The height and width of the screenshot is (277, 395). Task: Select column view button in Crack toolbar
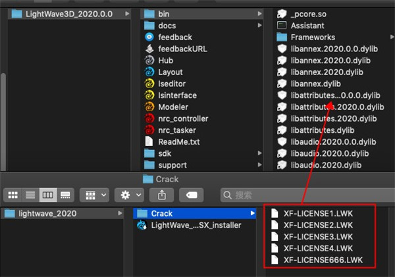pyautogui.click(x=48, y=195)
